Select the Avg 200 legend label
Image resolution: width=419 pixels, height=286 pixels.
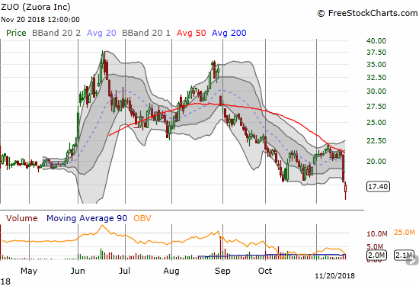point(229,33)
